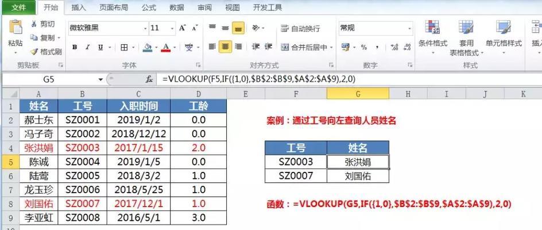Open the underline style dropdown arrow
542x230 pixels.
click(x=109, y=48)
